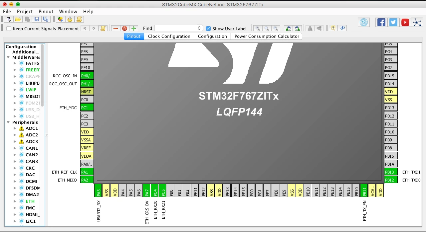This screenshot has width=426, height=232.
Task: Open the Power Consumption Calculator tab
Action: 267,36
